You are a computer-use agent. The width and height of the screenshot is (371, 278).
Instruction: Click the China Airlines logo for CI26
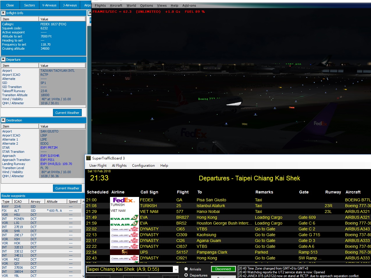(124, 241)
